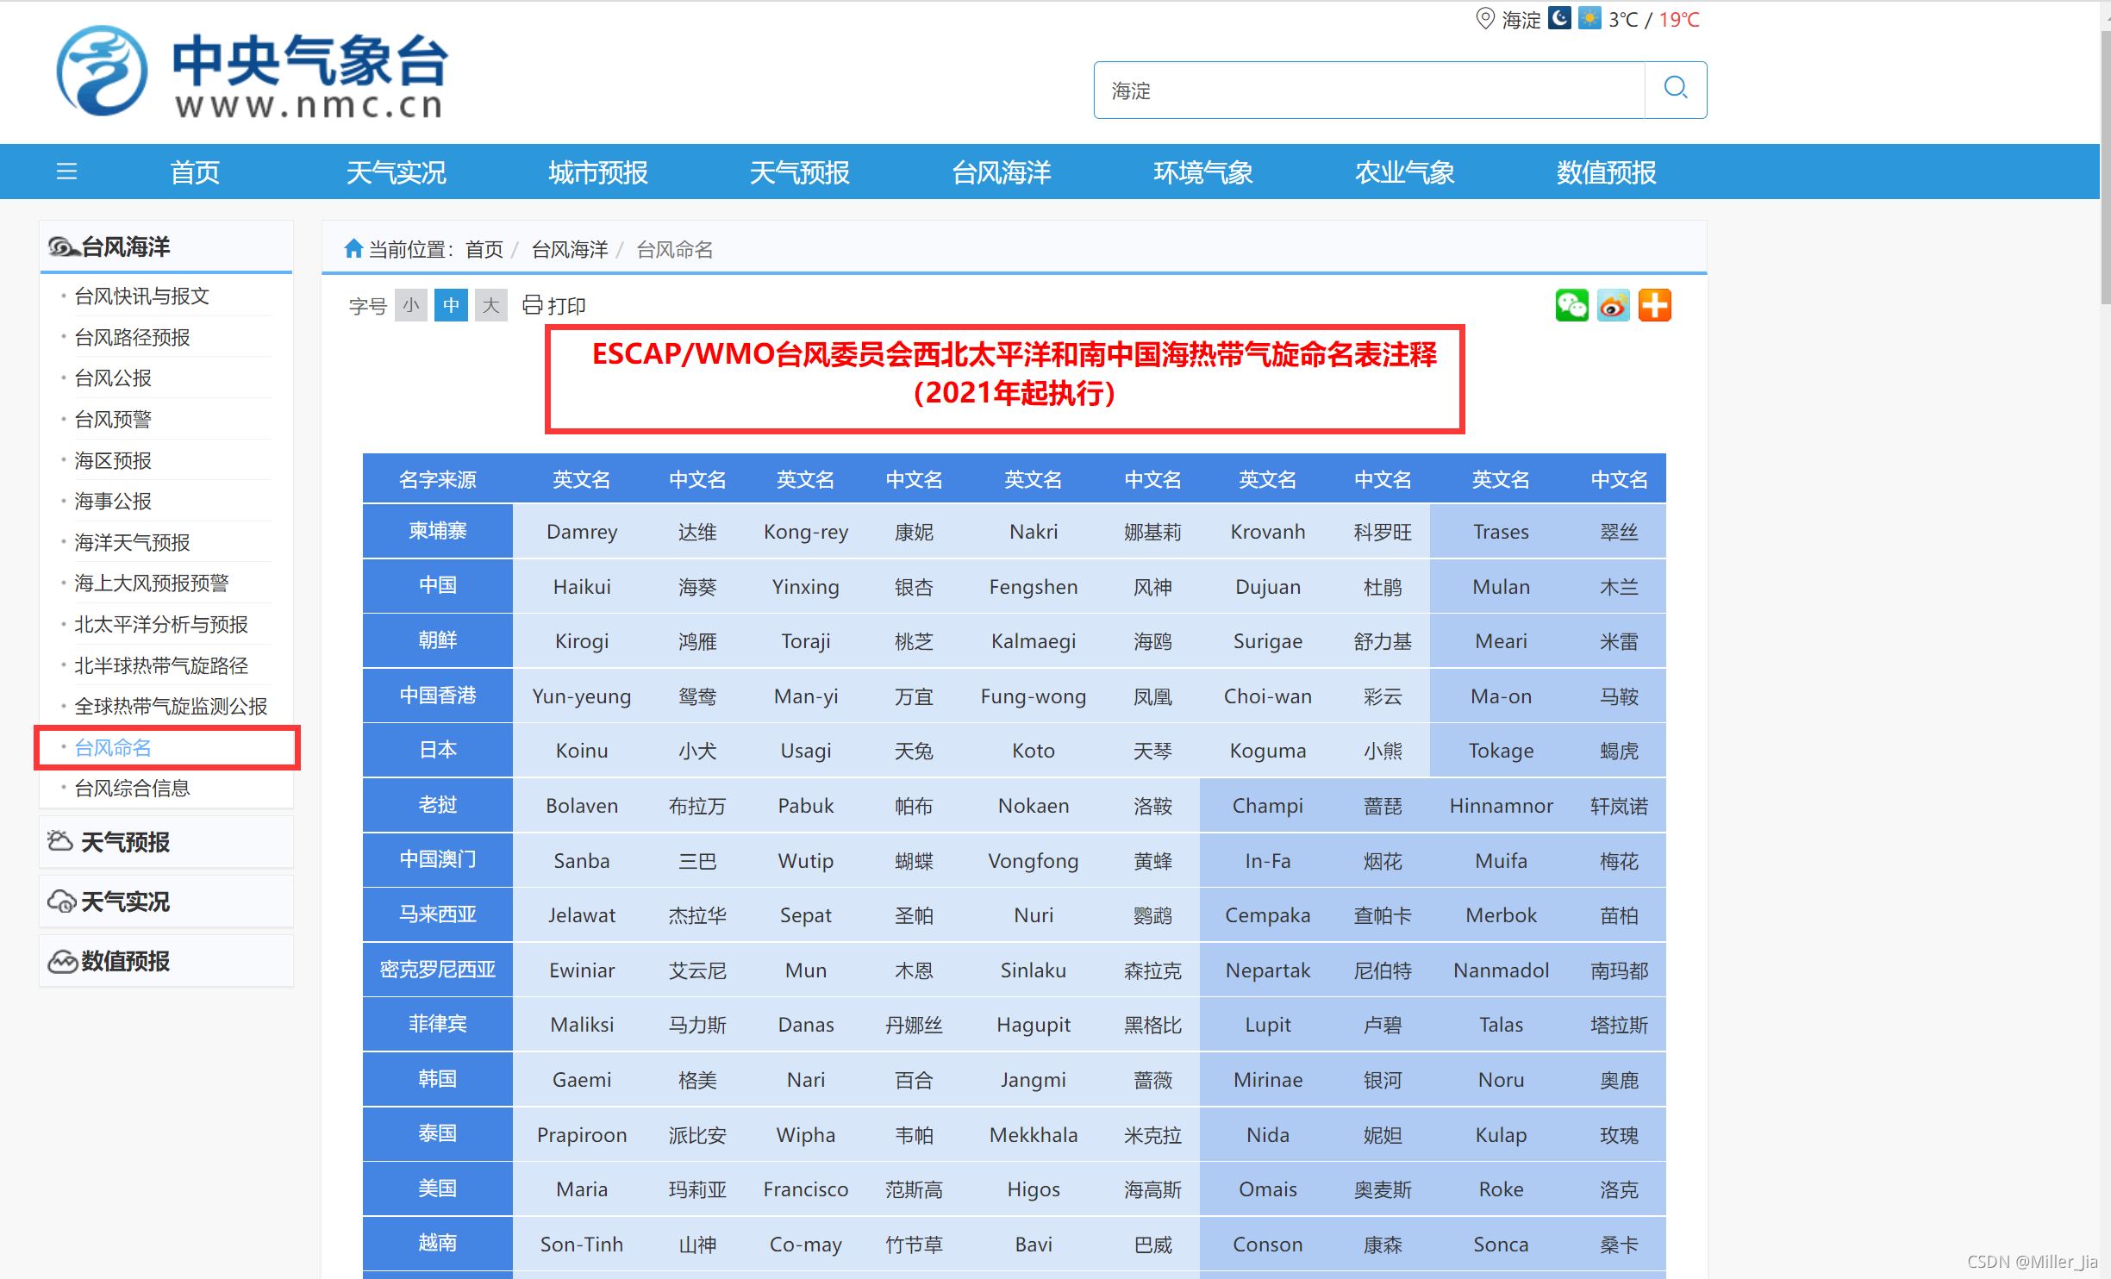Open 台风路径预报 sidebar link

[132, 337]
